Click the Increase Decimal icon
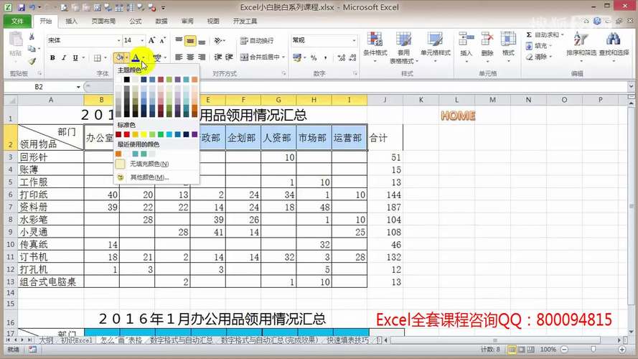The height and width of the screenshot is (359, 638). (x=342, y=57)
